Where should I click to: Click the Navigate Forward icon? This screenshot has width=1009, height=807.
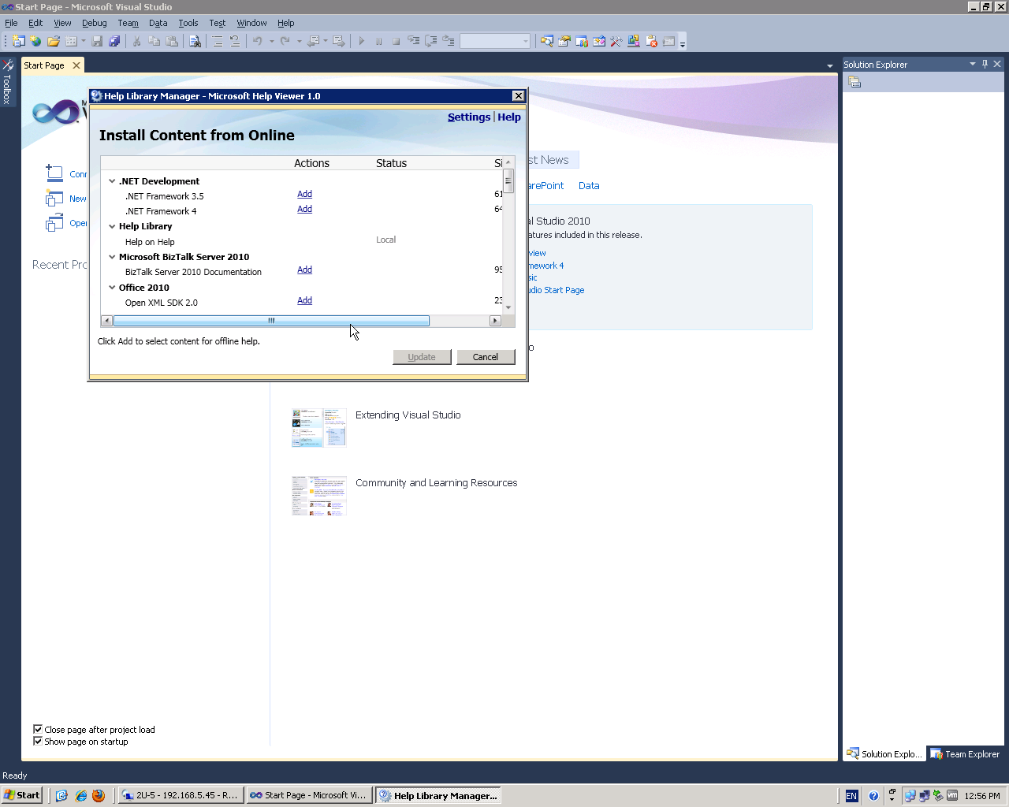click(338, 41)
